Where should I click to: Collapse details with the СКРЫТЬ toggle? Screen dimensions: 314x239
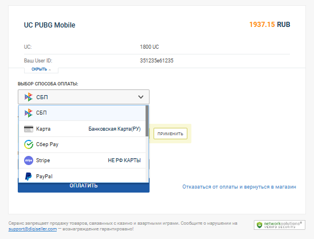point(41,69)
